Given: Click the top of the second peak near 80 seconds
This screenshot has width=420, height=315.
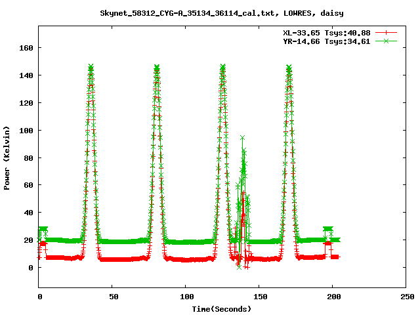Looking at the screenshot, I should click(157, 66).
